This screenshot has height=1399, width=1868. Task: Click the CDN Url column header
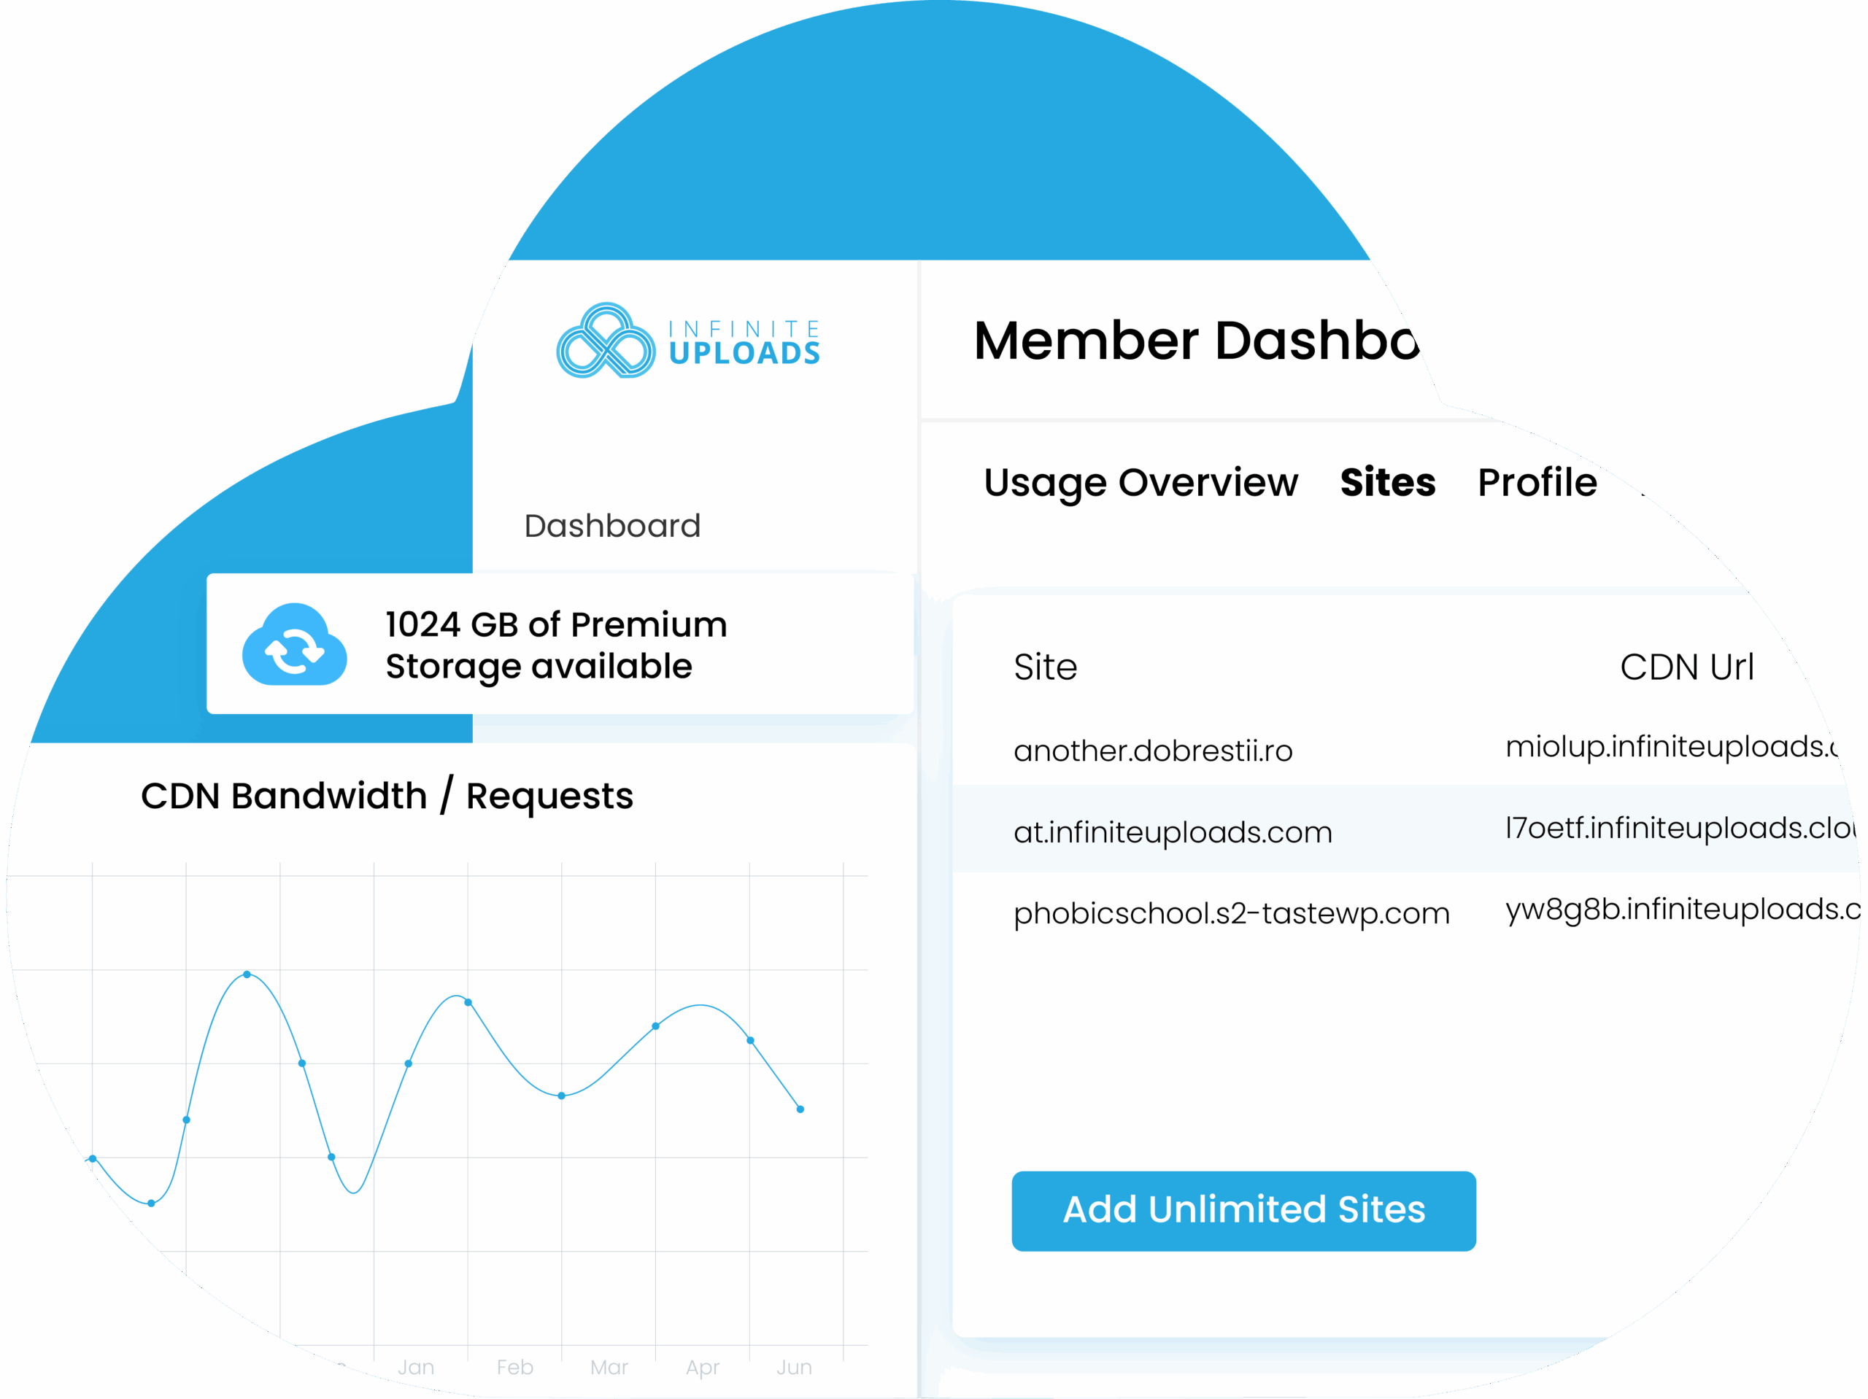click(x=1686, y=668)
